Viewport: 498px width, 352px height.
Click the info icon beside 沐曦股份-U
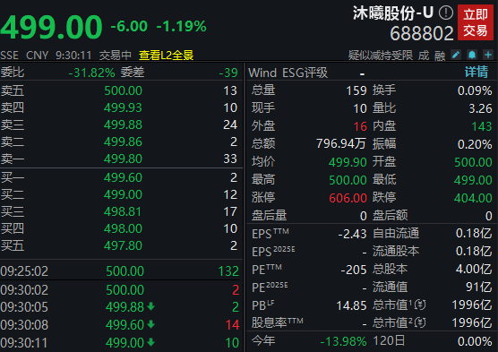(x=446, y=13)
